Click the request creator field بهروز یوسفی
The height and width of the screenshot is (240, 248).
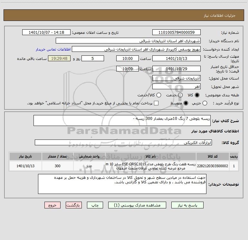tap(136, 49)
